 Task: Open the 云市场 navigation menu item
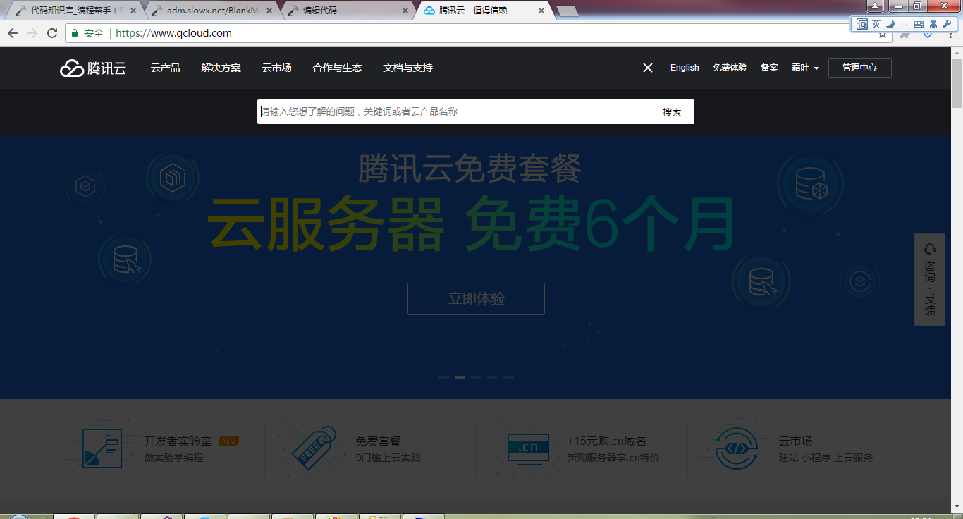(x=276, y=68)
